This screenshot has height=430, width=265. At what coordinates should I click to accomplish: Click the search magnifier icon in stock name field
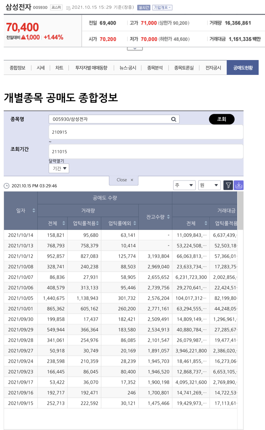[x=174, y=119]
